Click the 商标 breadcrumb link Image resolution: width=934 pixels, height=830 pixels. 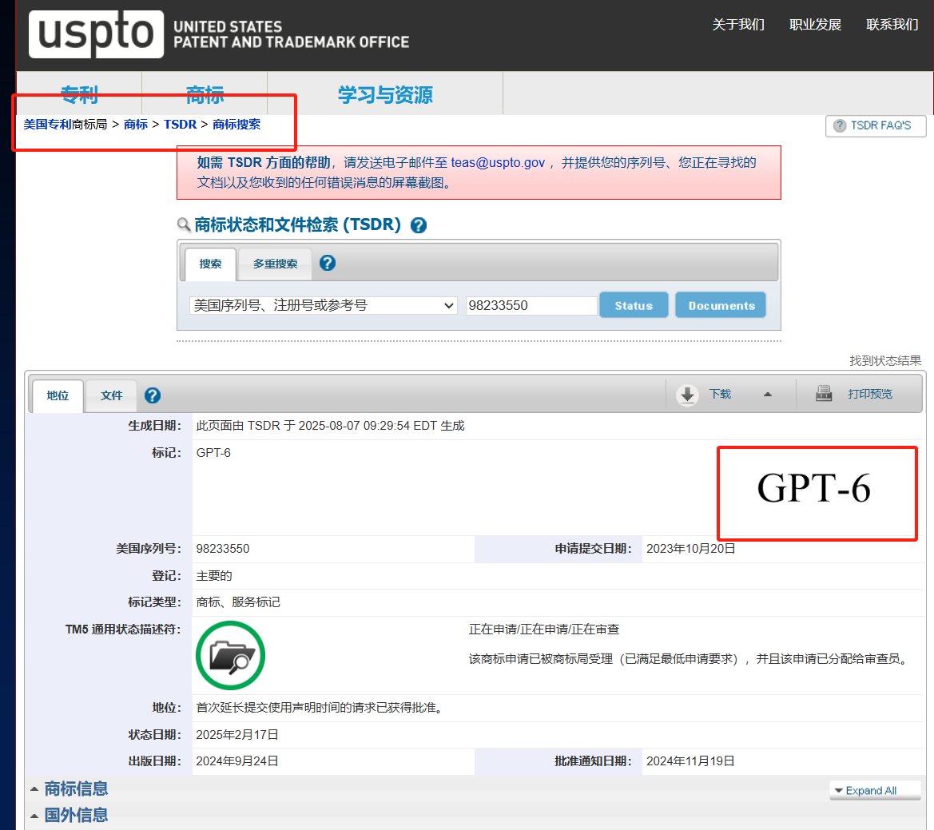(x=136, y=125)
